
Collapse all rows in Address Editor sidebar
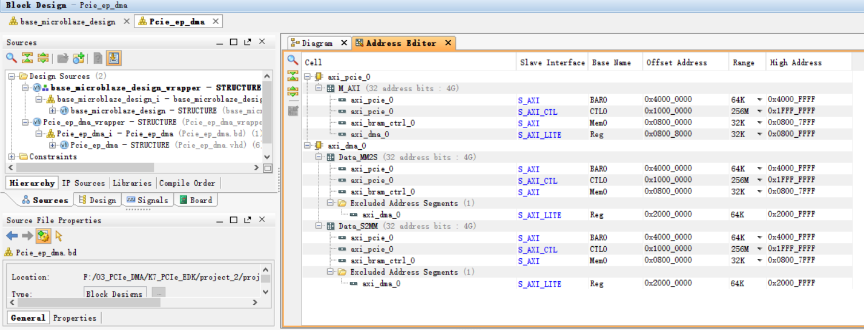(293, 76)
